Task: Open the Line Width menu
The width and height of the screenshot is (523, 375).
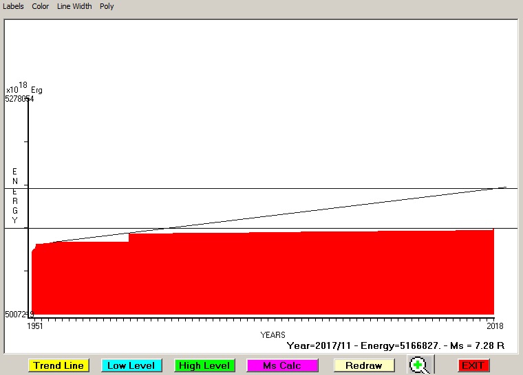Action: [74, 6]
